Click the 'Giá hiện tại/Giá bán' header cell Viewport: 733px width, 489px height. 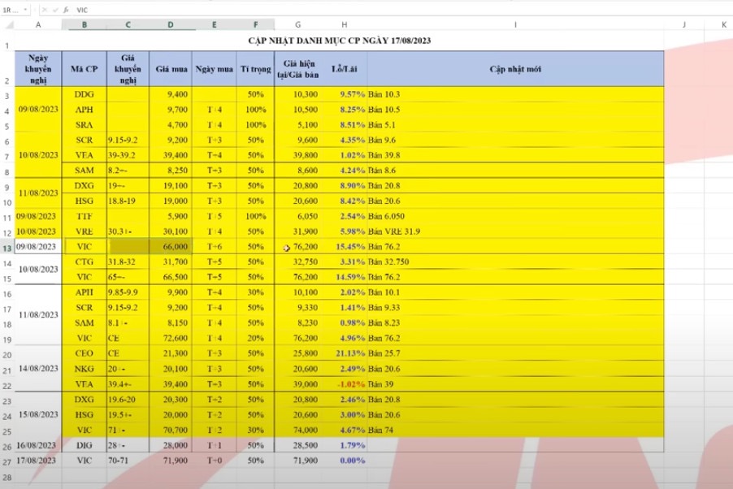(297, 69)
